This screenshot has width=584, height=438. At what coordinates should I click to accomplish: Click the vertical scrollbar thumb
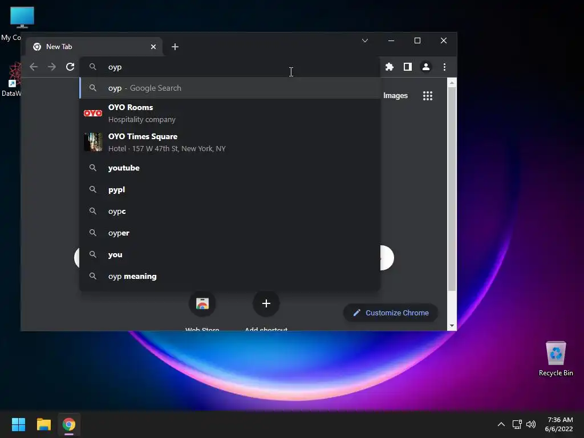coord(452,189)
